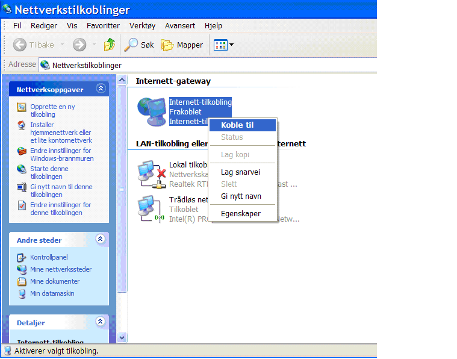
Task: Choose Koble til in context menu
Action: pos(243,125)
